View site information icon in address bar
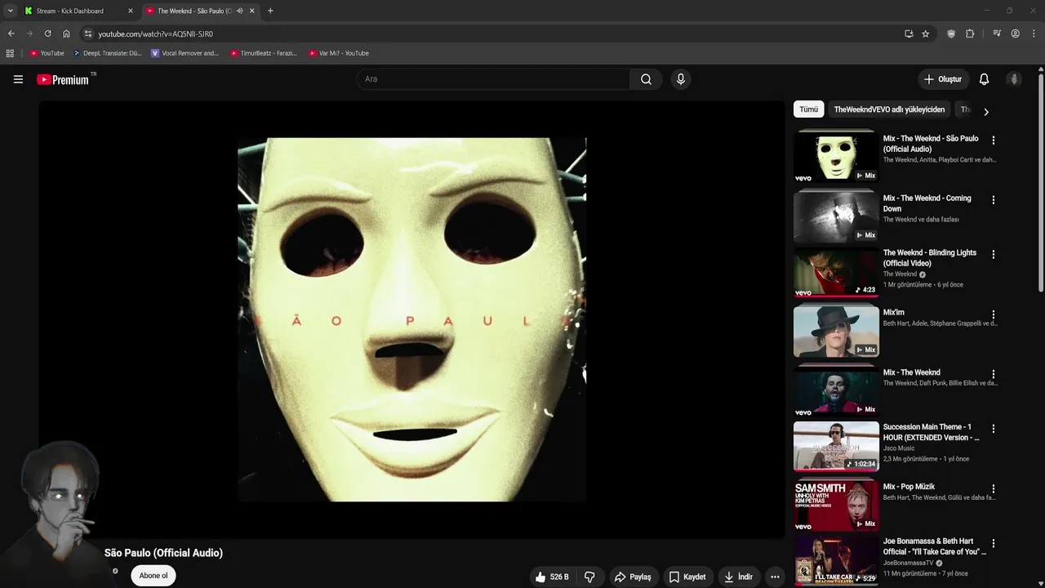 (88, 33)
